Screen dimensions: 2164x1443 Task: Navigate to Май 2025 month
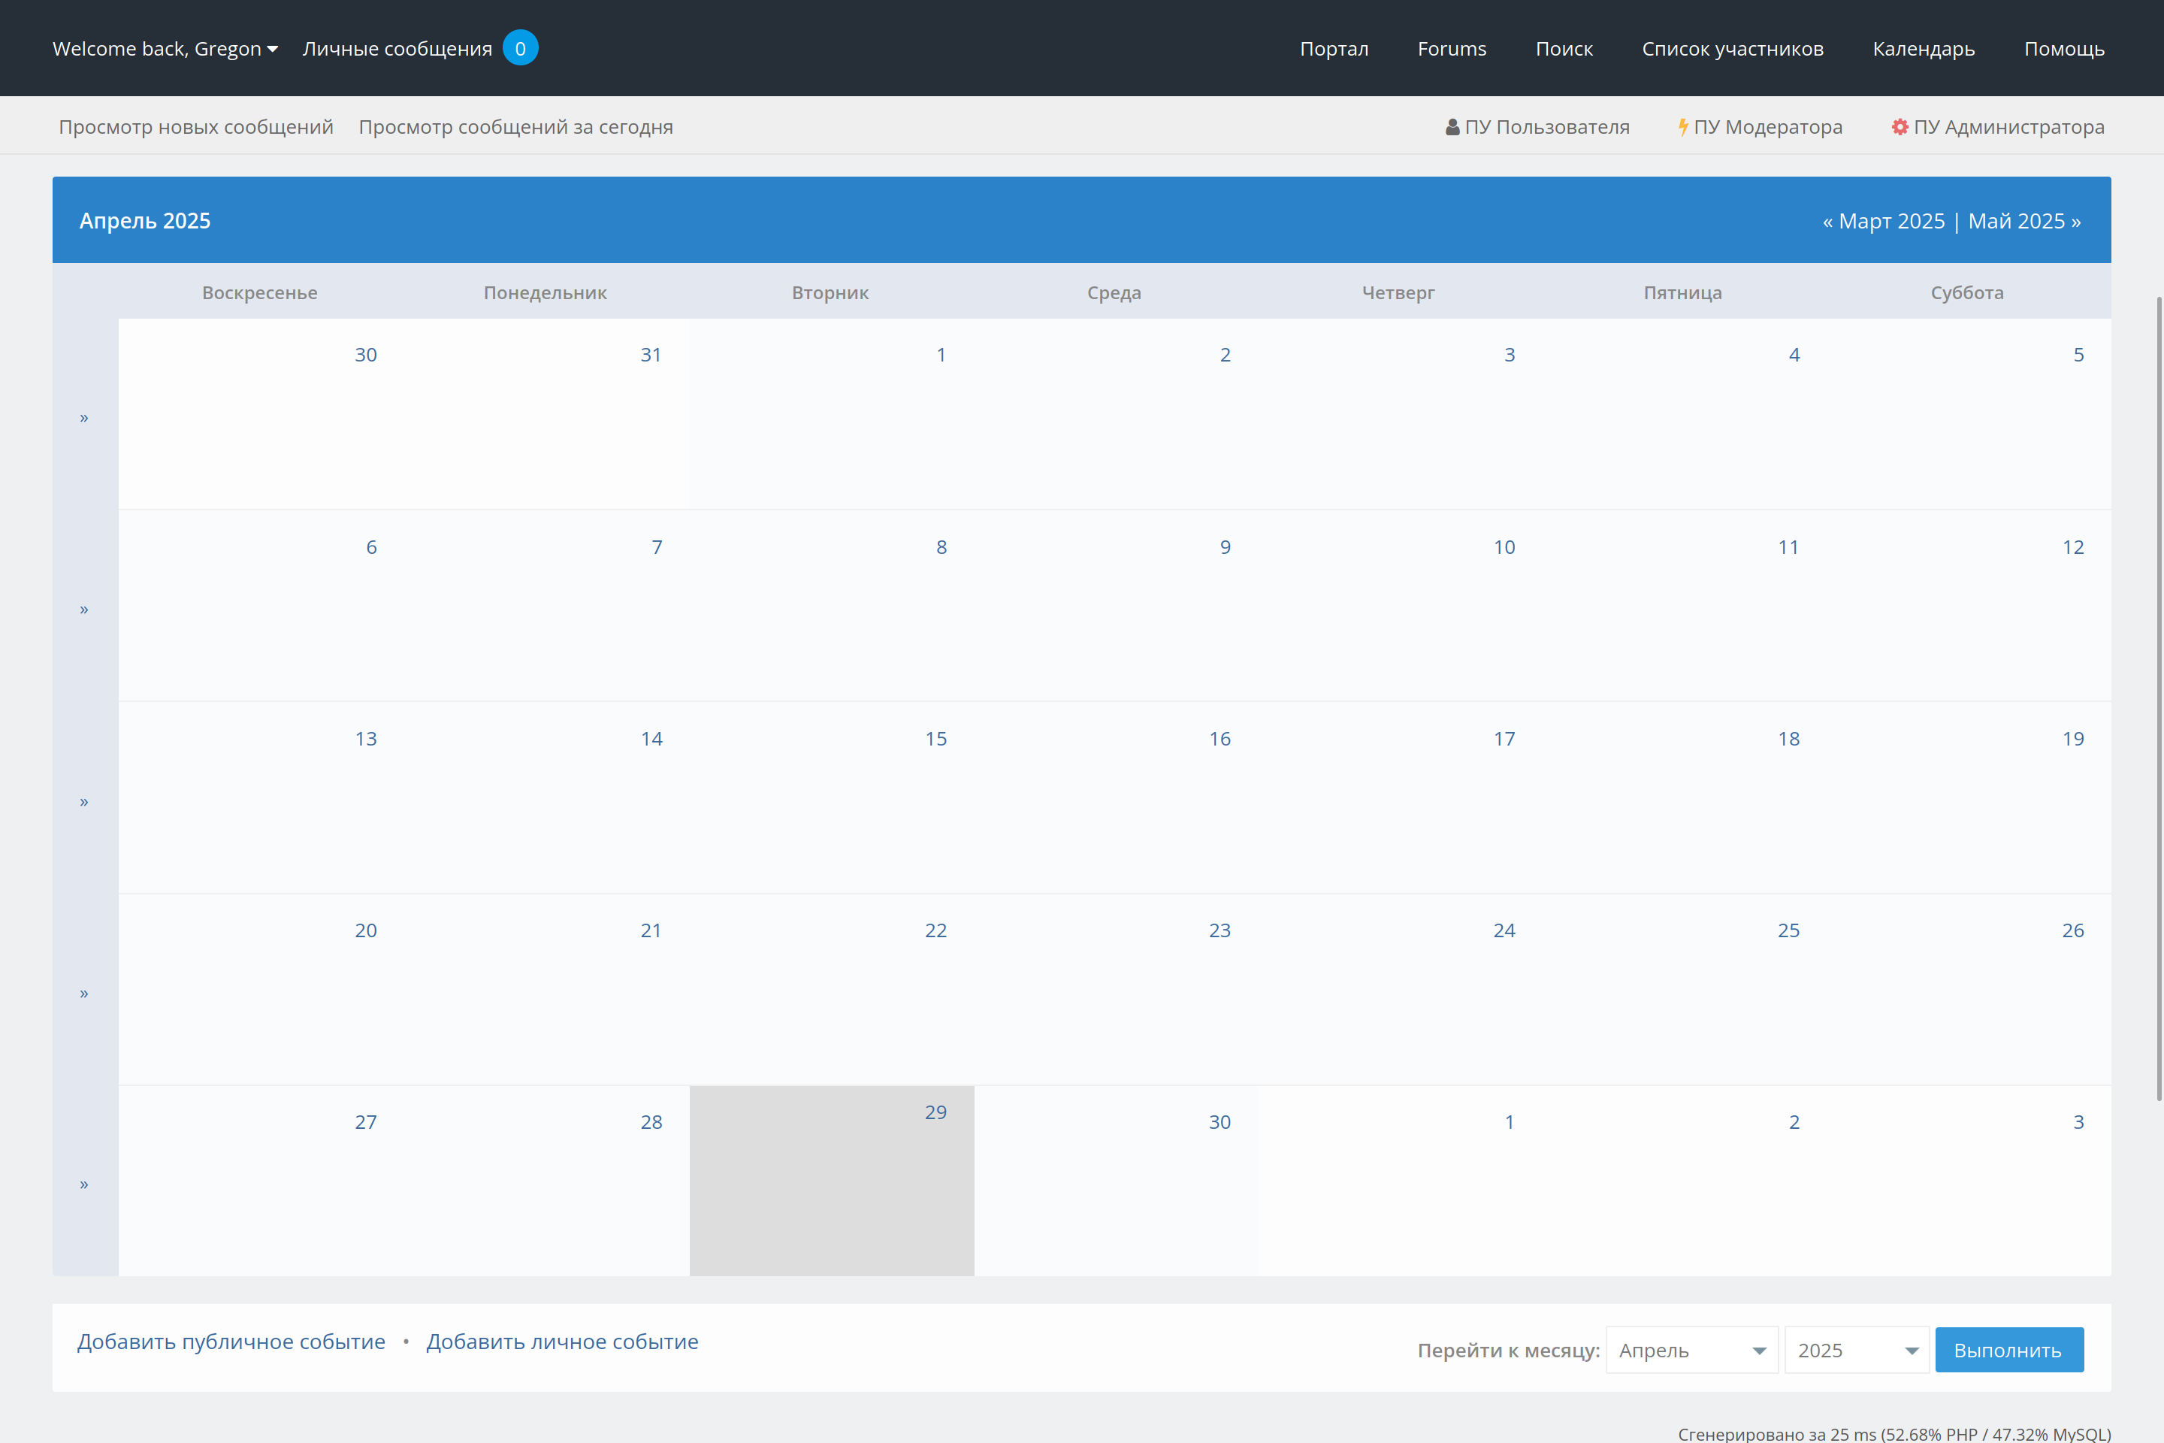(2023, 221)
